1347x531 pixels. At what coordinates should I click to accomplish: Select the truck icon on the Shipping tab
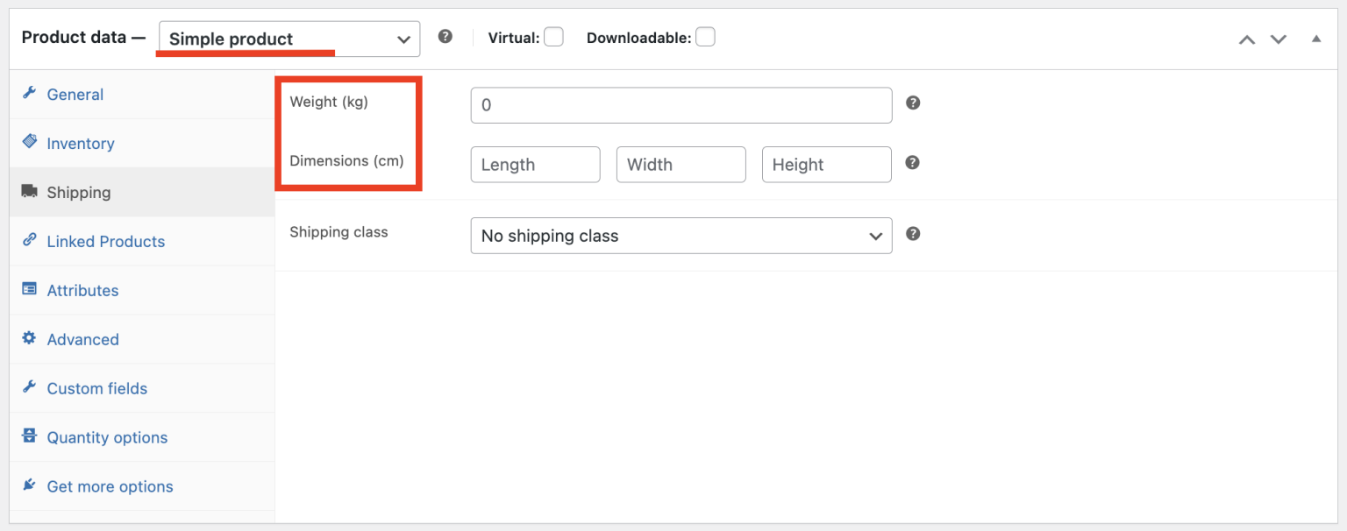pos(31,192)
